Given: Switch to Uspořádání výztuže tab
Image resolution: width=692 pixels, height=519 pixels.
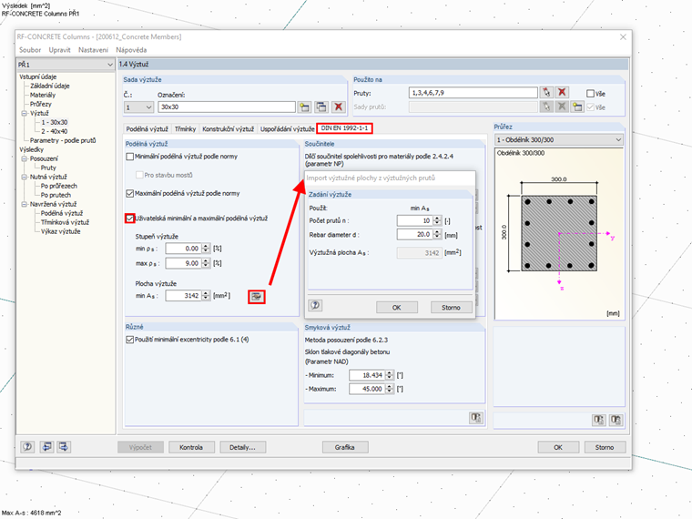Looking at the screenshot, I should (288, 129).
